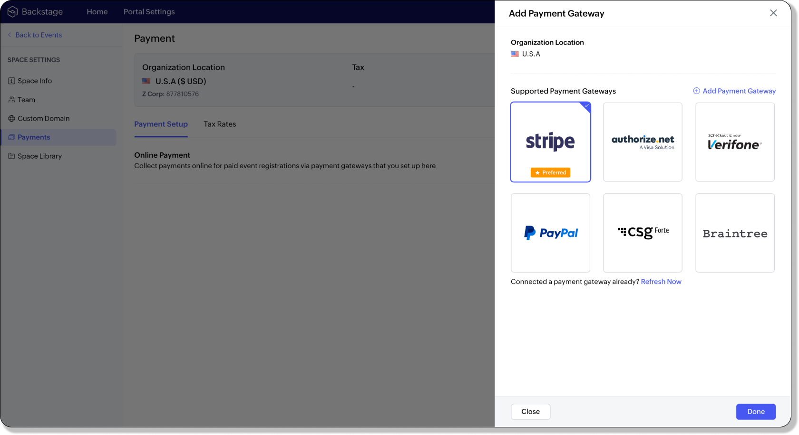Screen dimensions: 799x435
Task: Select the PayPal gateway card
Action: 550,233
